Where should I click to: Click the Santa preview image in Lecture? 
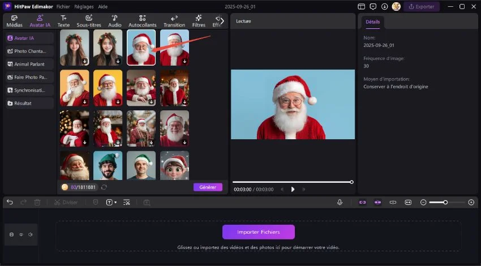click(x=293, y=104)
